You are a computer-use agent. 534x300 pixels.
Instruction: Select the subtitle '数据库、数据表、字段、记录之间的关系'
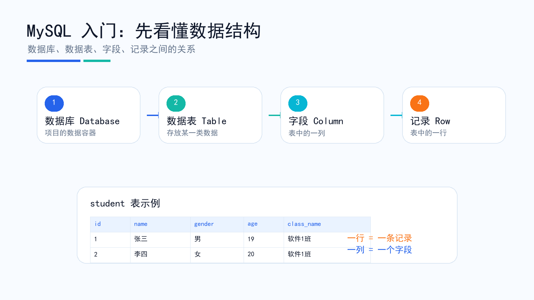111,49
